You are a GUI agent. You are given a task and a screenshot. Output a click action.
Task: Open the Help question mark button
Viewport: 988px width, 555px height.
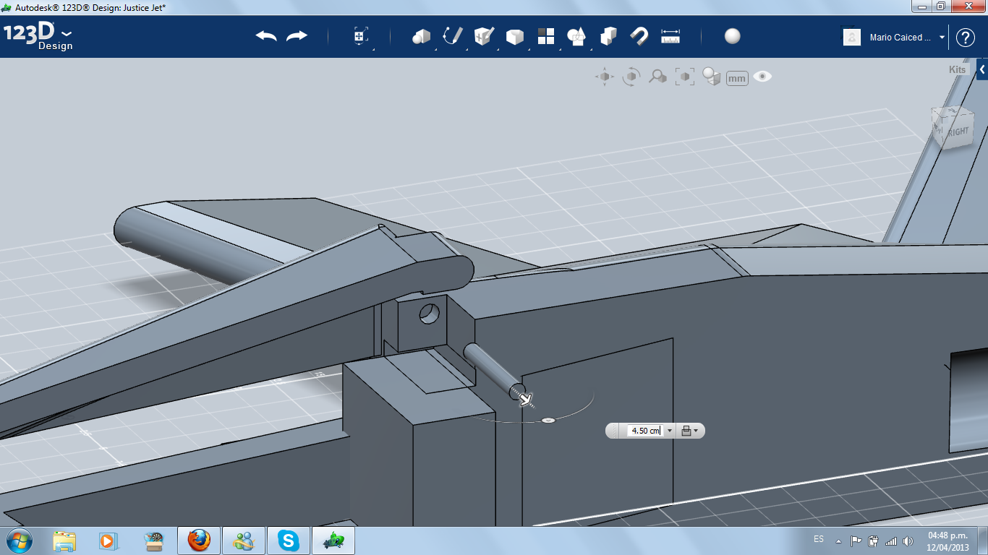(x=966, y=38)
